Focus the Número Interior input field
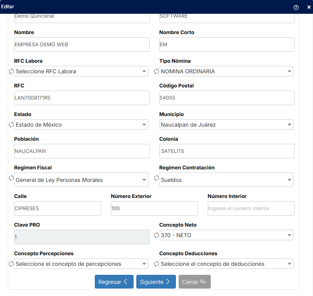The image size is (313, 296). pyautogui.click(x=251, y=208)
